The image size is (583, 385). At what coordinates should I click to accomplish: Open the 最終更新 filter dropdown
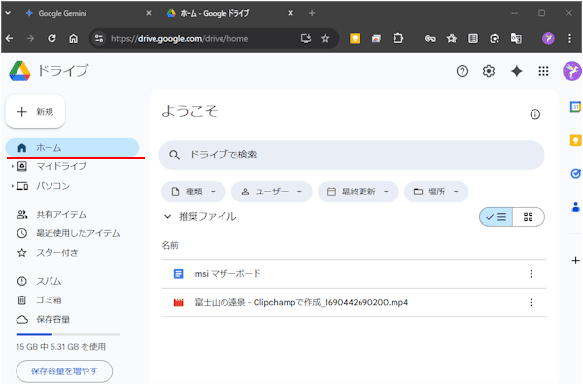(358, 192)
